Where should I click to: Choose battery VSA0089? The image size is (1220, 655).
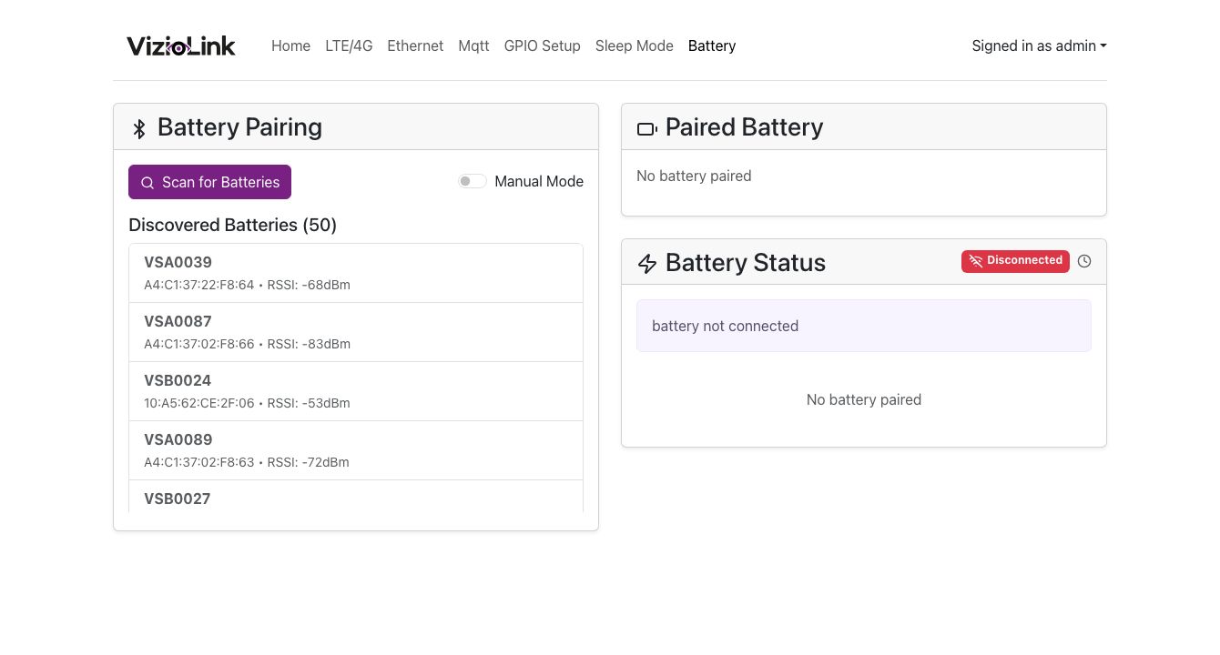pos(356,450)
